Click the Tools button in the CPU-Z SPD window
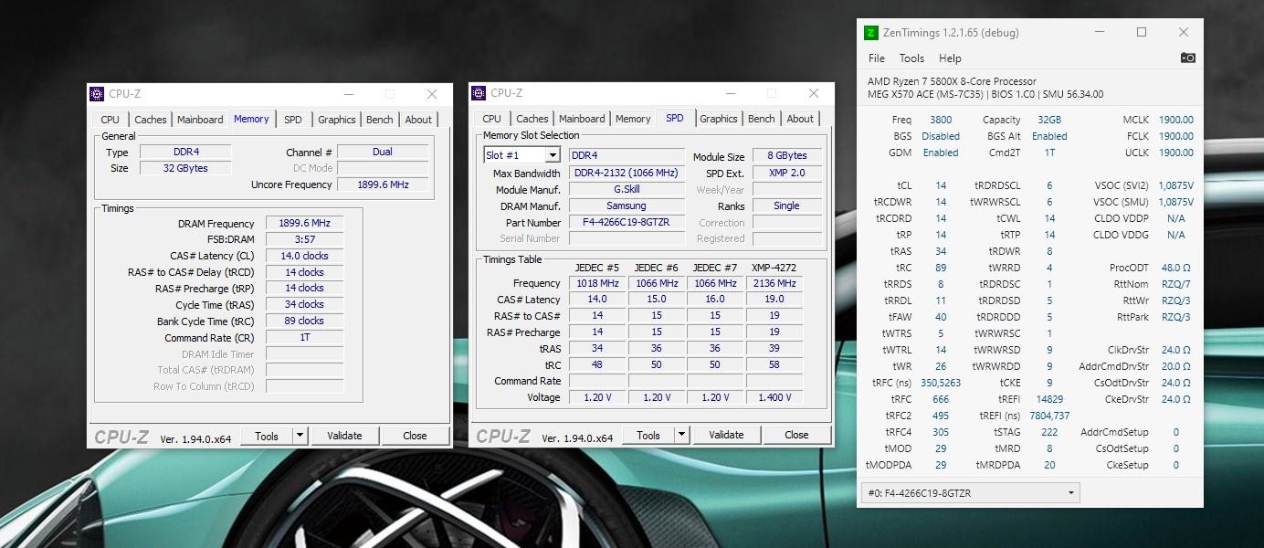The height and width of the screenshot is (548, 1264). pos(648,436)
